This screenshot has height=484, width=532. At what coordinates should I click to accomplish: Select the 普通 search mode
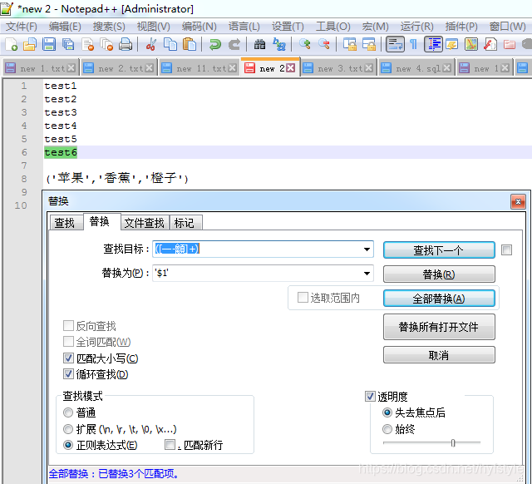click(x=68, y=412)
